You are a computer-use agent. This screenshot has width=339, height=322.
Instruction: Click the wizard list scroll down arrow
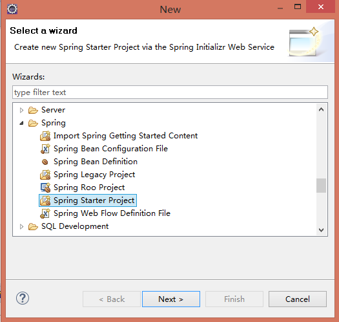coord(322,230)
